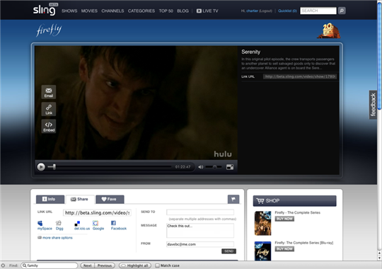Click the chartier username link
382x269 pixels.
pyautogui.click(x=252, y=11)
